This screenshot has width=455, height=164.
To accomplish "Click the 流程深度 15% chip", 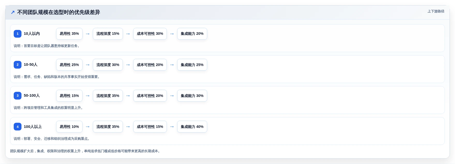I will [x=108, y=34].
